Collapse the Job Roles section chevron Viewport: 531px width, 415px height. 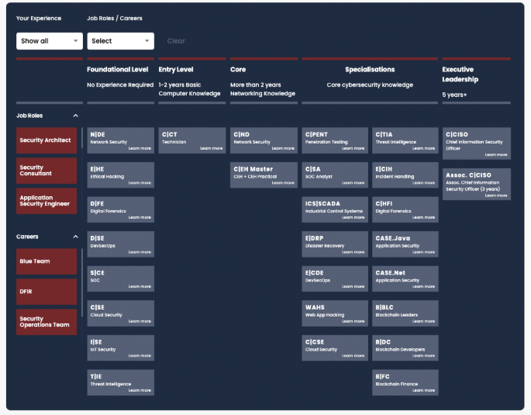75,116
